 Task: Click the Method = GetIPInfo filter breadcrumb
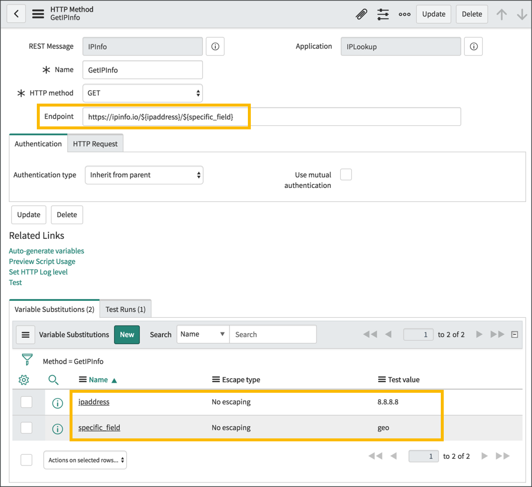(x=73, y=362)
